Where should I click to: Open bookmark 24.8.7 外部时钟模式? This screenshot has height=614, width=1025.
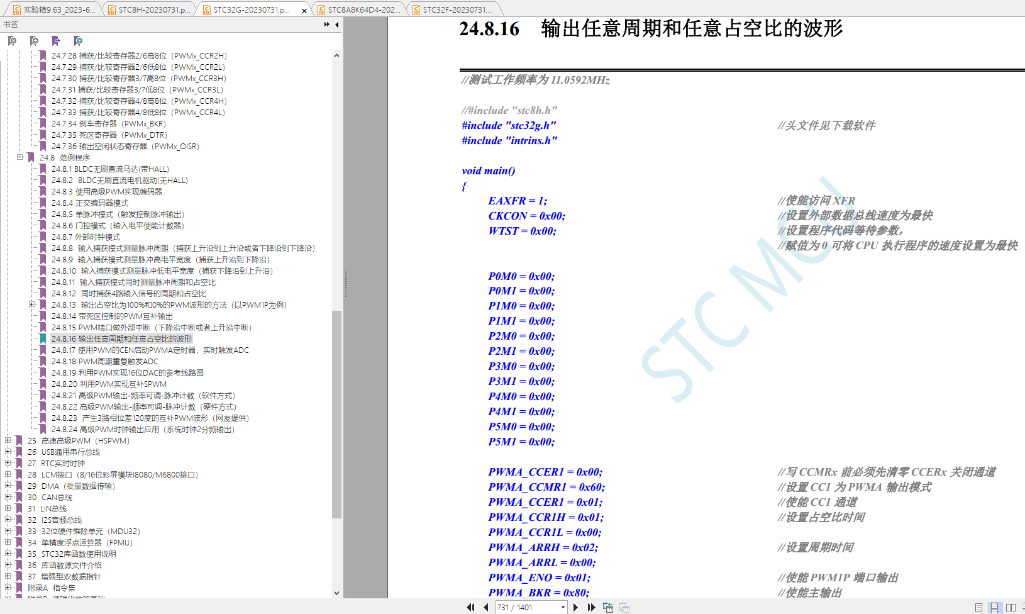click(86, 237)
